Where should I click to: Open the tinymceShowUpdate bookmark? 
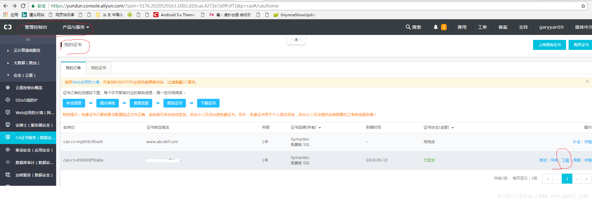point(294,15)
